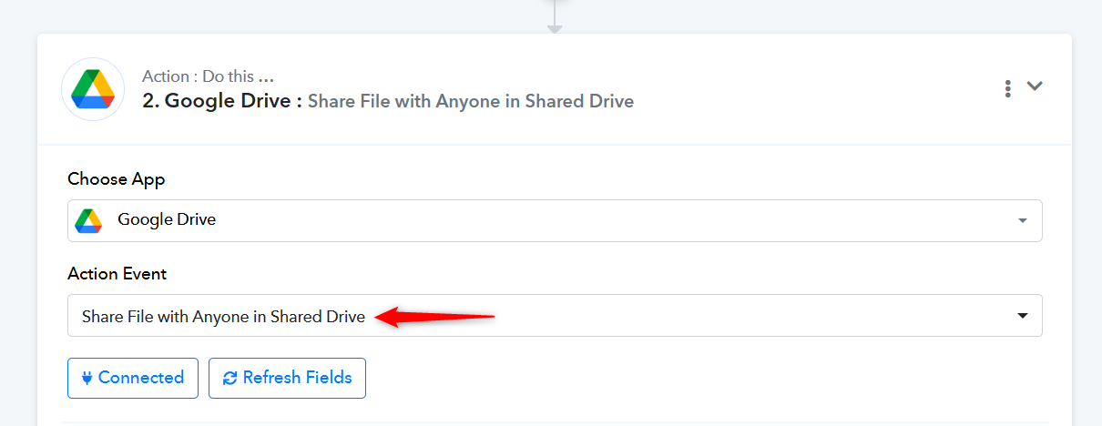The height and width of the screenshot is (426, 1102).
Task: Open the Choose App dropdown via its arrow
Action: (1022, 221)
